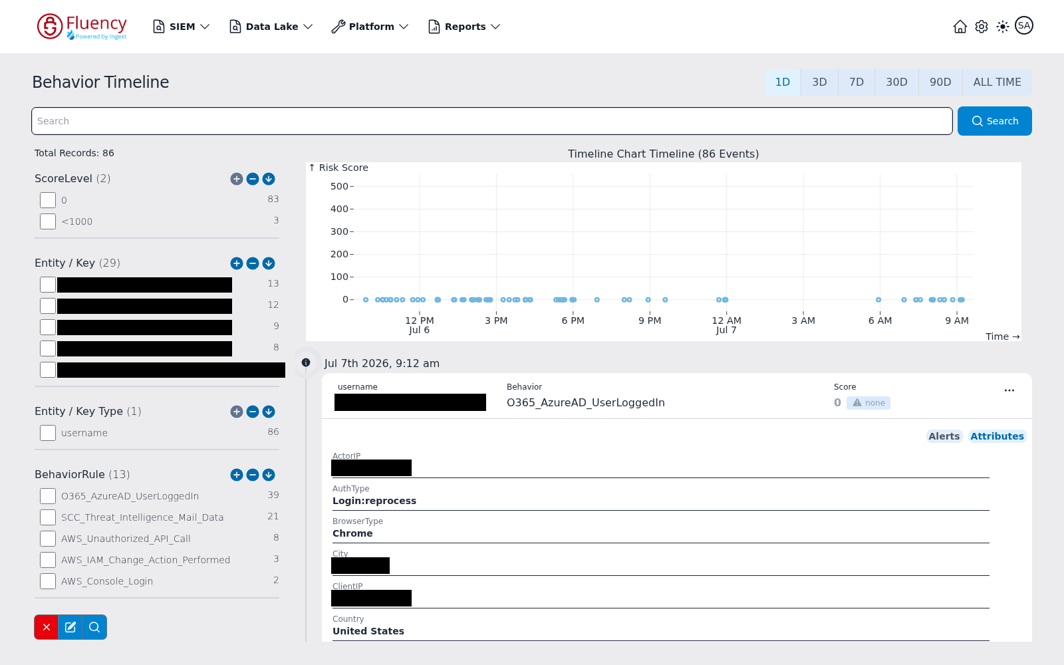Screen dimensions: 1064x665
Task: Click the red X clear filters button
Action: pyautogui.click(x=47, y=627)
